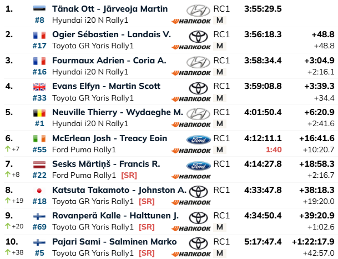The width and height of the screenshot is (338, 259).
Task: Open Rovanperä Kalle - Halttunen J. crew link
Action: point(115,216)
